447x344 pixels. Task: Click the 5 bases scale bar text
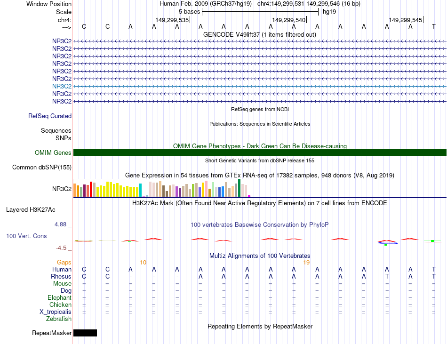[189, 12]
